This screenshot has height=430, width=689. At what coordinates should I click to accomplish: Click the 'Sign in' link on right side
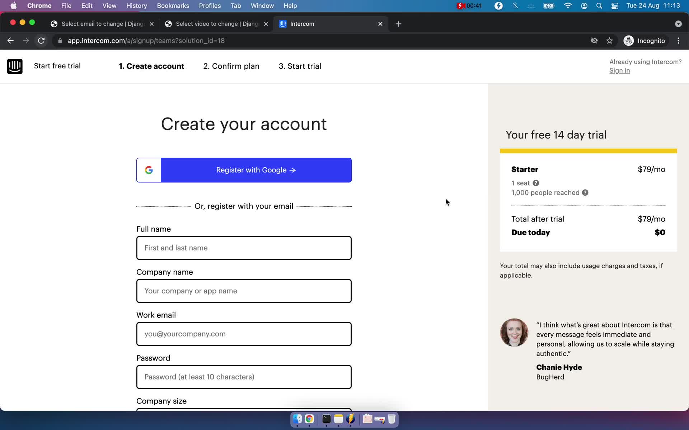[619, 70]
